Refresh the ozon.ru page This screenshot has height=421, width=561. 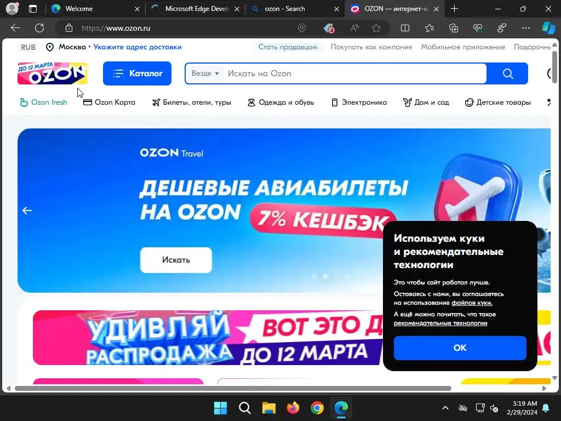point(39,28)
